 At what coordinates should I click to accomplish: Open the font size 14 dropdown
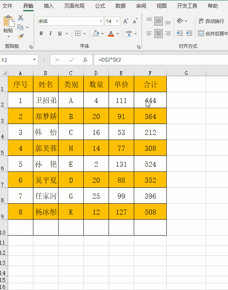pos(117,21)
